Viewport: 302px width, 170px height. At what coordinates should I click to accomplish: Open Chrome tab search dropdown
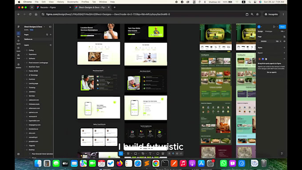click(32, 7)
